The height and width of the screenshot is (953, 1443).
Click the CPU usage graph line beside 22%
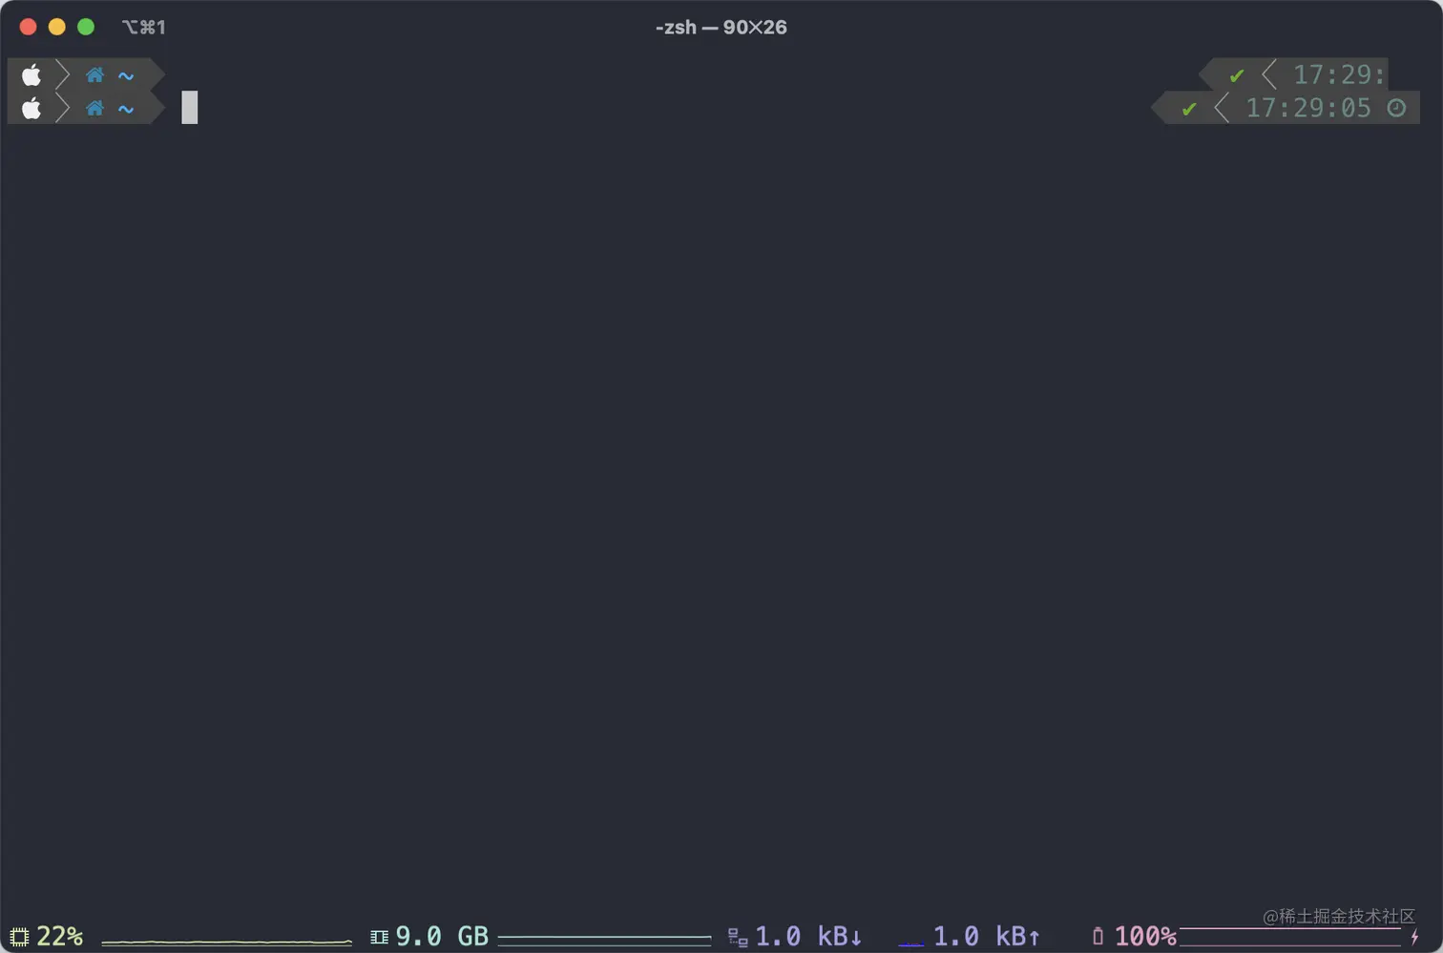tap(227, 943)
